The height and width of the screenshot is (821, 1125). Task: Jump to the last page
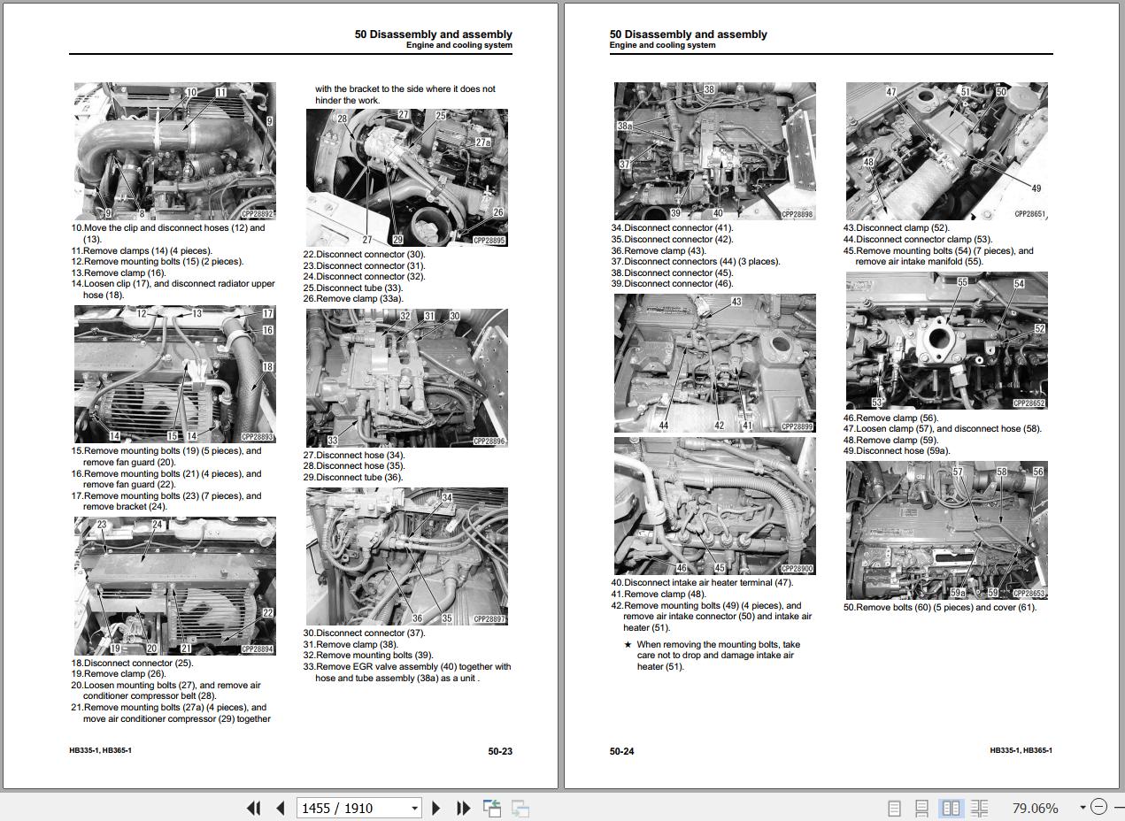click(x=463, y=808)
